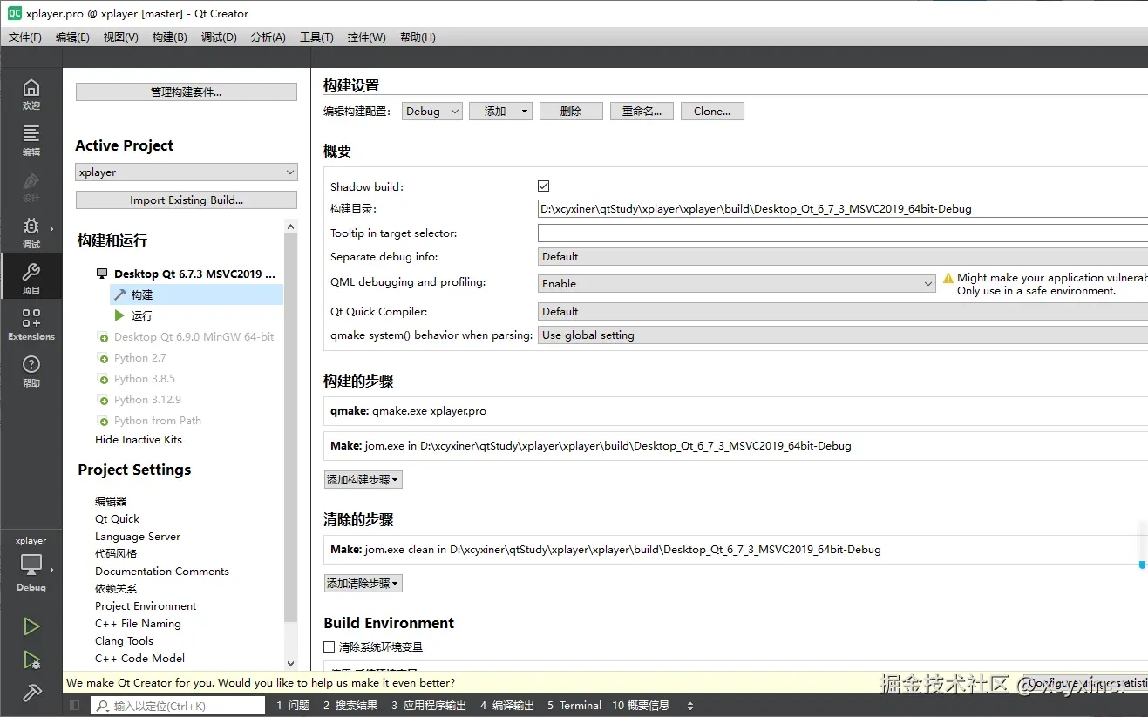This screenshot has height=717, width=1148.
Task: Click the 管理构建套件... button
Action: click(x=187, y=91)
